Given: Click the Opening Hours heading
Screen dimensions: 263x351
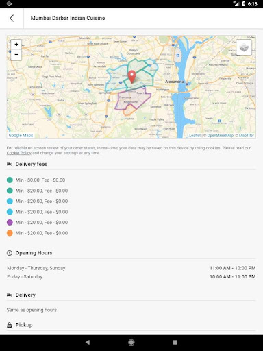Looking at the screenshot, I should (34, 253).
